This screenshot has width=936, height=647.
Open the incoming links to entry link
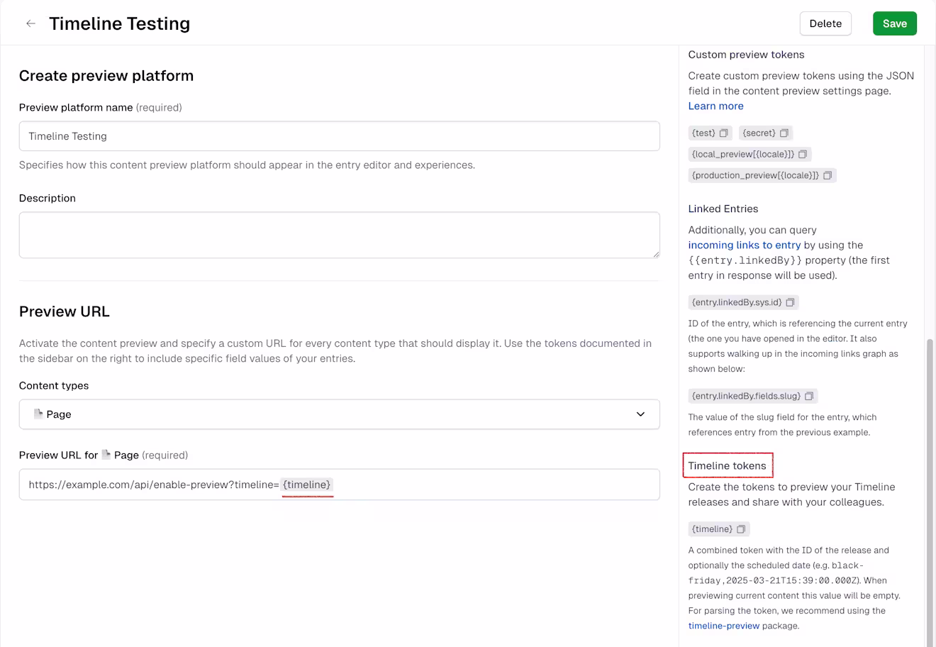(x=744, y=245)
